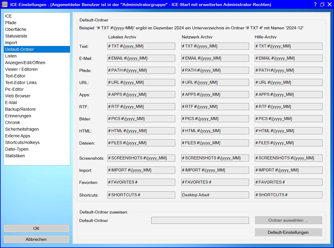The image size is (334, 248).
Task: Select Lokales Archiv Apps field
Action: pos(141,95)
